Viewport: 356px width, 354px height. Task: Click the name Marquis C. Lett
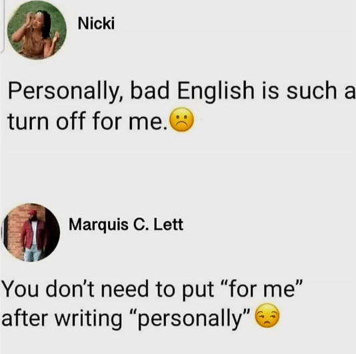[x=126, y=225]
